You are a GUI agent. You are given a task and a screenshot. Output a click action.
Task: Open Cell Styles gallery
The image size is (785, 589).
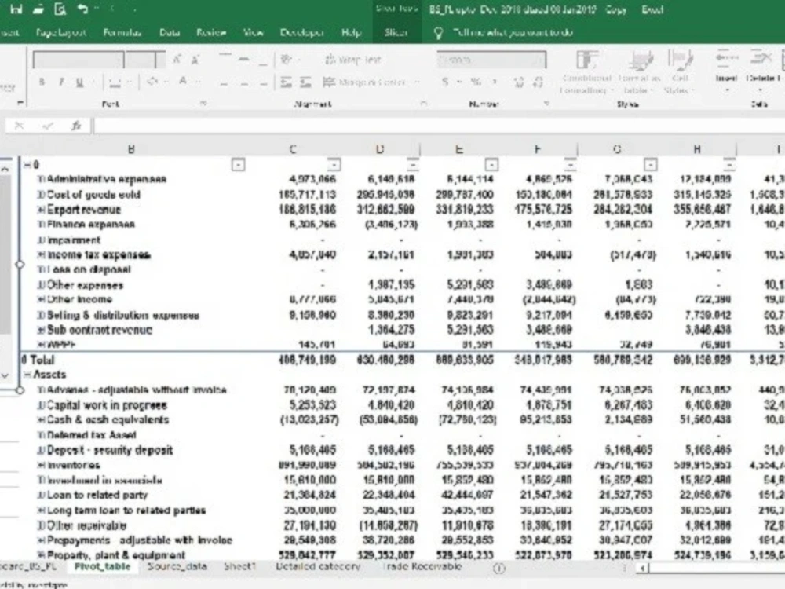(679, 72)
